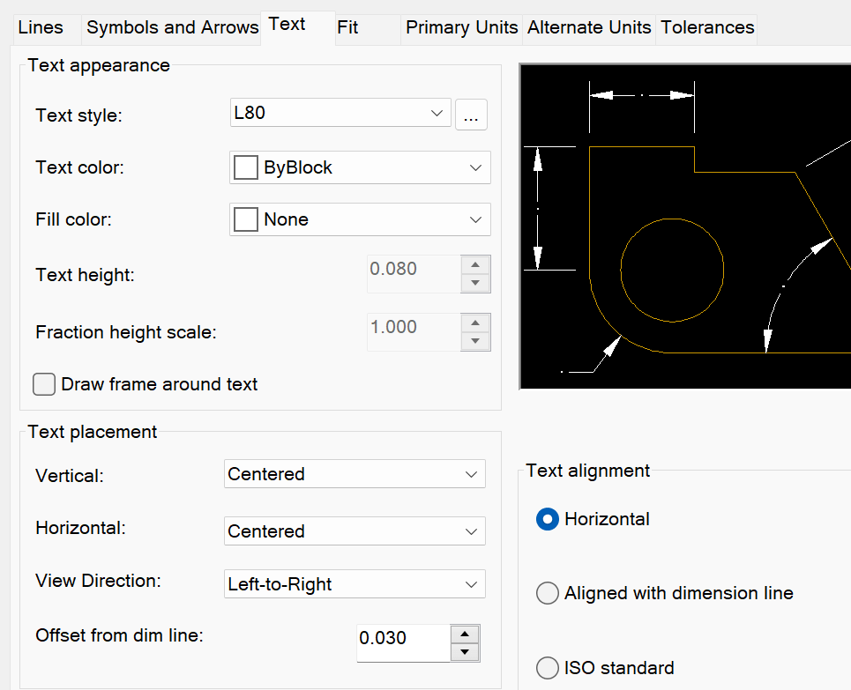This screenshot has width=851, height=690.
Task: Click the ByBlock color swatch
Action: 245,167
